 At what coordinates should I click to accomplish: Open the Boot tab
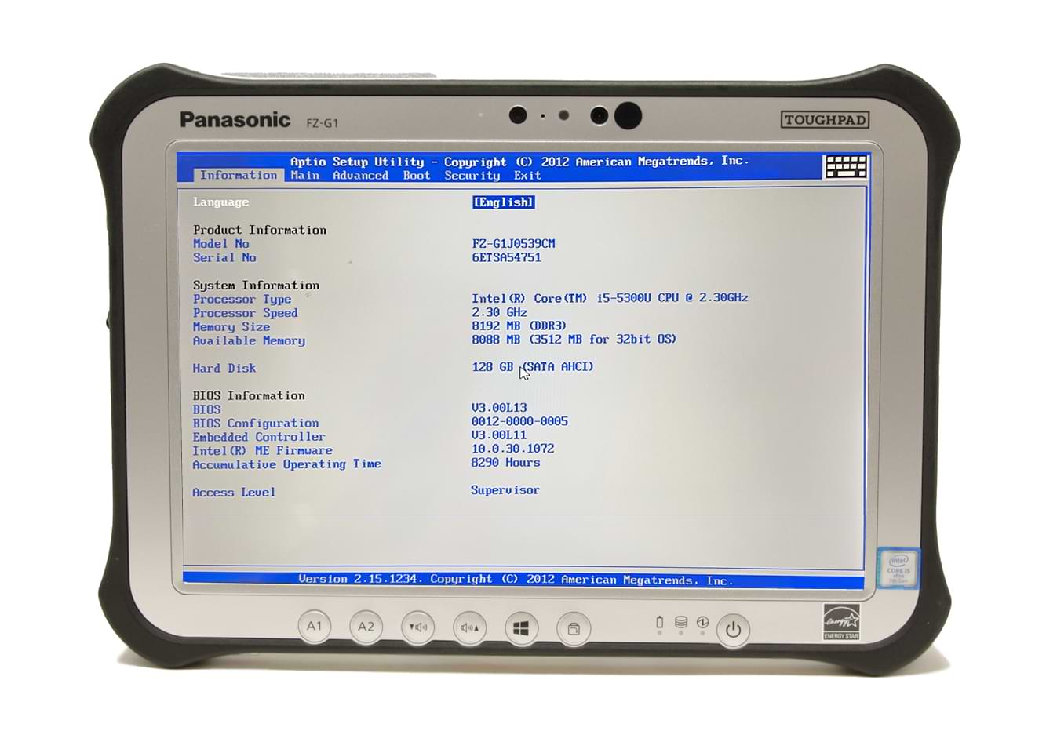(x=417, y=176)
